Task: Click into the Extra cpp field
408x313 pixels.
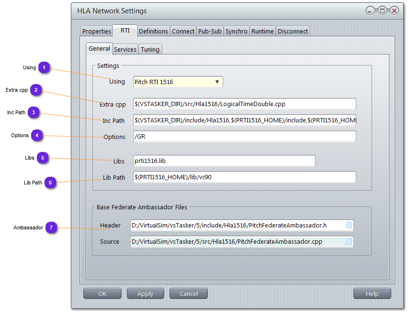Action: click(244, 104)
